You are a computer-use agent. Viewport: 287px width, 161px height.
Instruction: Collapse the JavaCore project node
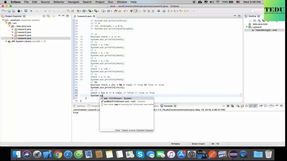click(3, 20)
